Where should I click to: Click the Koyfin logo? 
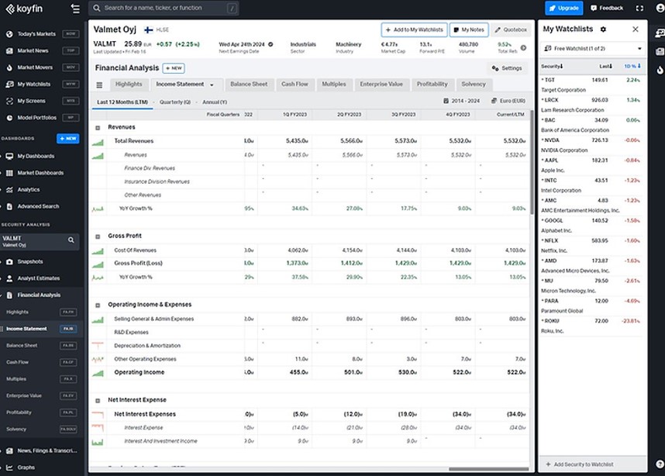click(24, 9)
